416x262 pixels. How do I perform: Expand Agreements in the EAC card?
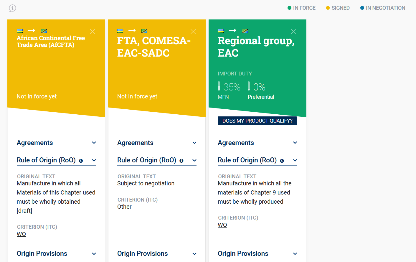coord(295,143)
